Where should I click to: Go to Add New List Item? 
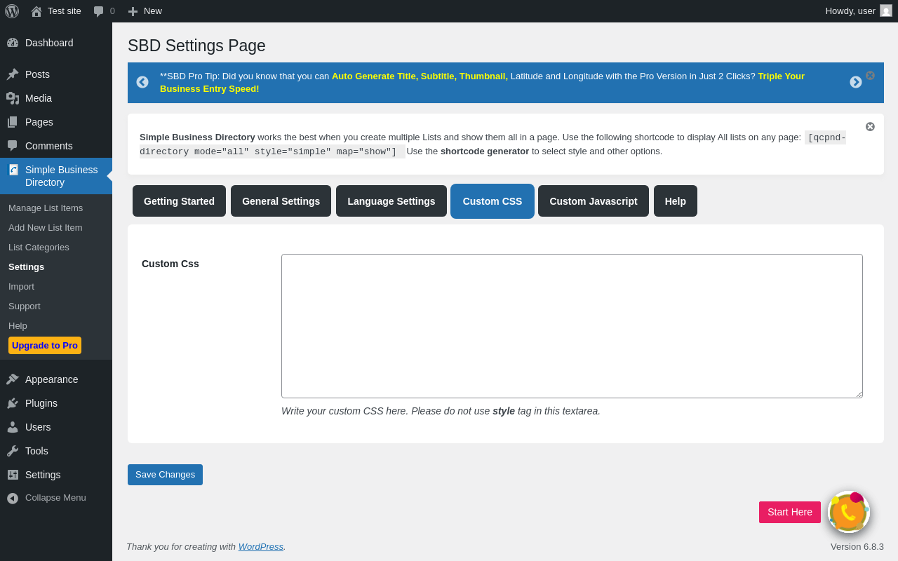[46, 227]
